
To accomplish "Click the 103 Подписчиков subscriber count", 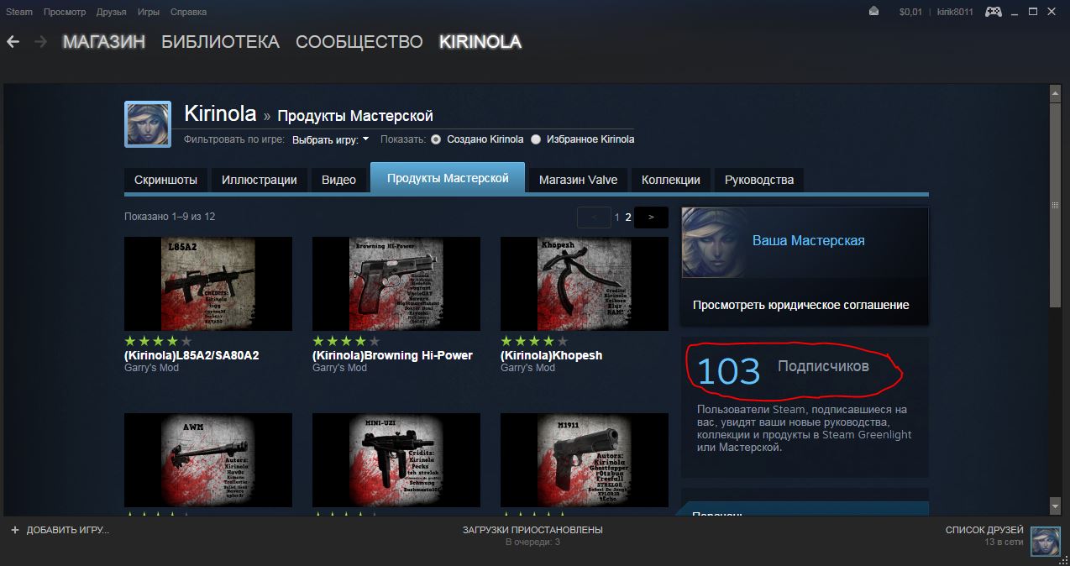I will 783,370.
